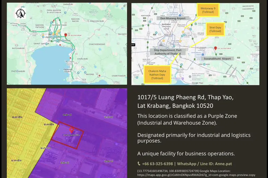Viewport: 268px width, 178px height.
Task: Select the 'Ship Department, Port Authority of Thailand' label
Action: [x=167, y=52]
